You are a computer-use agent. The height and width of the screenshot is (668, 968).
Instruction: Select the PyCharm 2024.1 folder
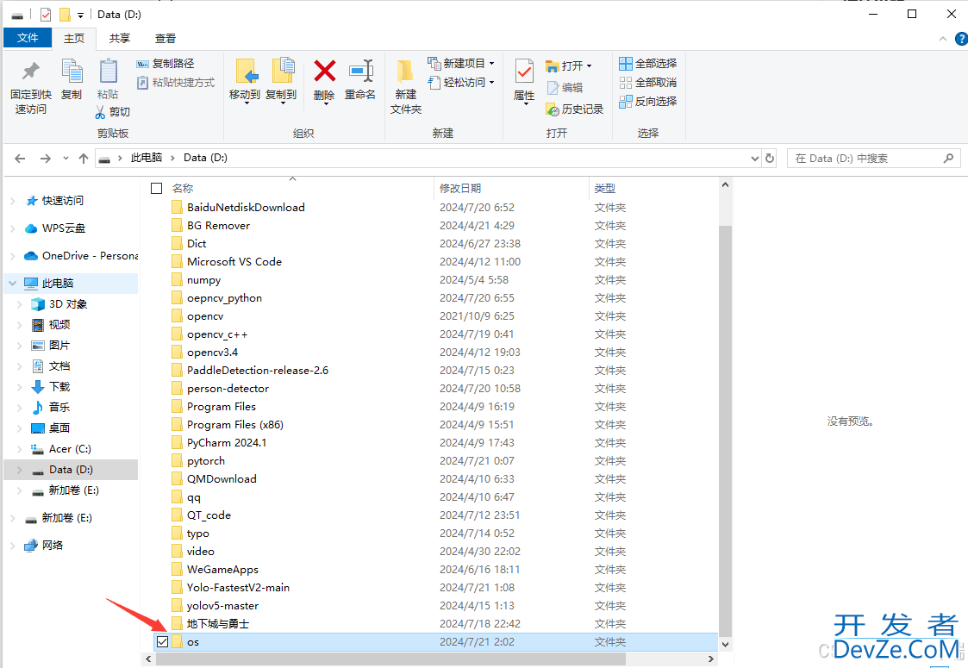(x=227, y=443)
